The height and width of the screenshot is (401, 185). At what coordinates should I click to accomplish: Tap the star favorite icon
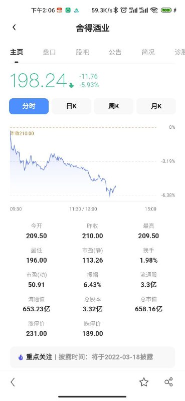(144, 382)
